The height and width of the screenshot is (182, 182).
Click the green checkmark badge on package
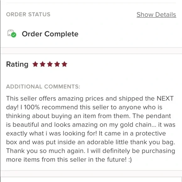14,35
